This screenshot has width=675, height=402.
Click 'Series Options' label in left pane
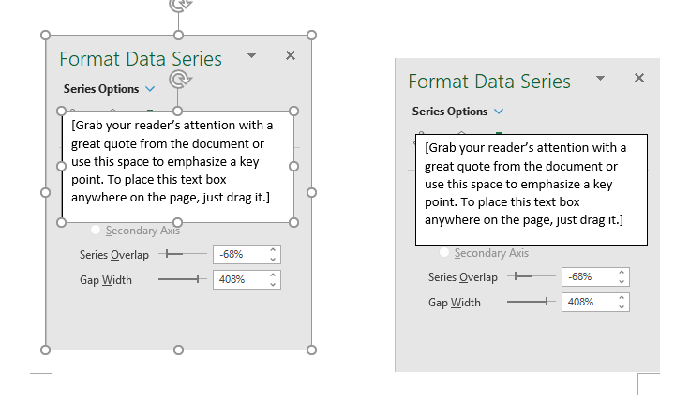pos(101,89)
